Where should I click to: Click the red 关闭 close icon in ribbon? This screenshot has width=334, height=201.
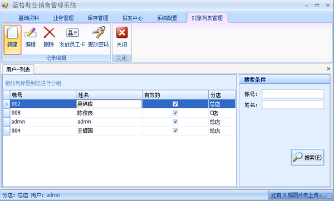click(x=122, y=33)
